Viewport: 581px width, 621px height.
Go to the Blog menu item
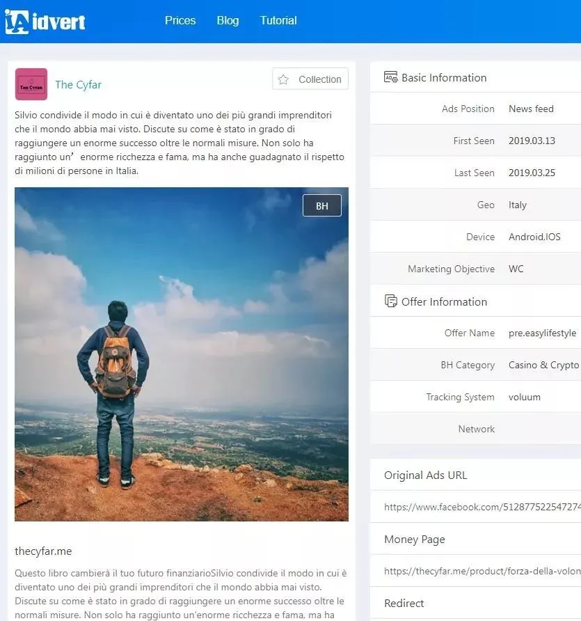(228, 21)
